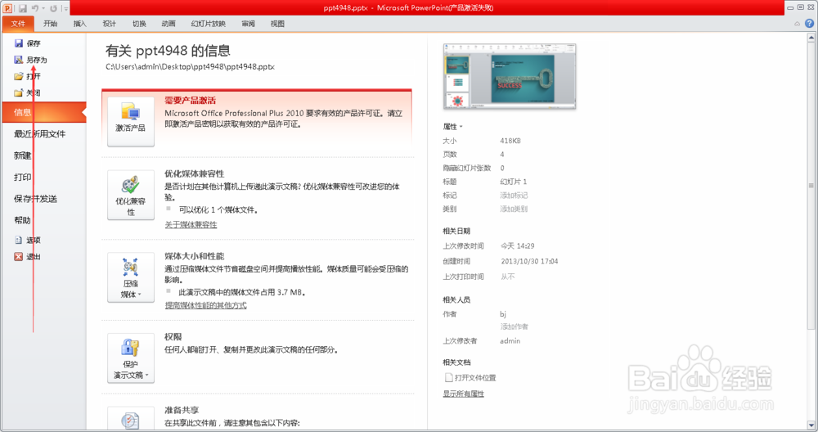Viewport: 818px width, 432px height.
Task: Click the created date 2013/10/30 17:04
Action: click(529, 261)
